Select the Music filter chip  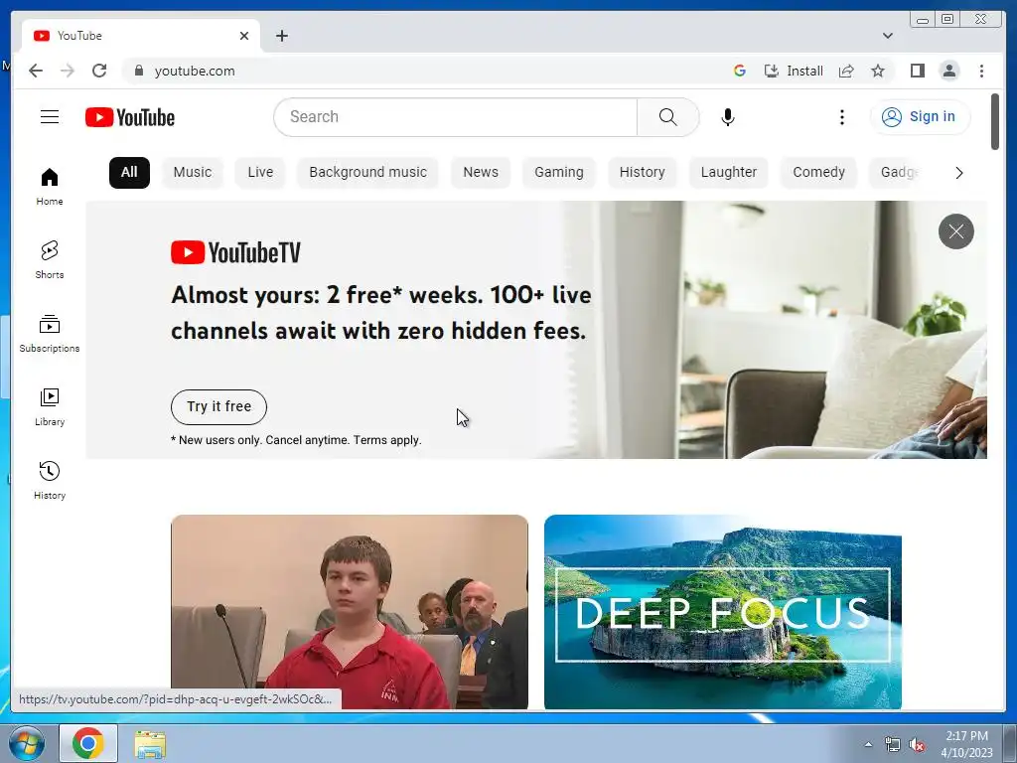click(193, 173)
